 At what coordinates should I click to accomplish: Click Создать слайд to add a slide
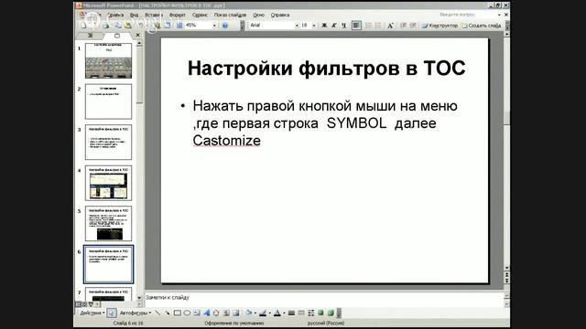point(482,26)
